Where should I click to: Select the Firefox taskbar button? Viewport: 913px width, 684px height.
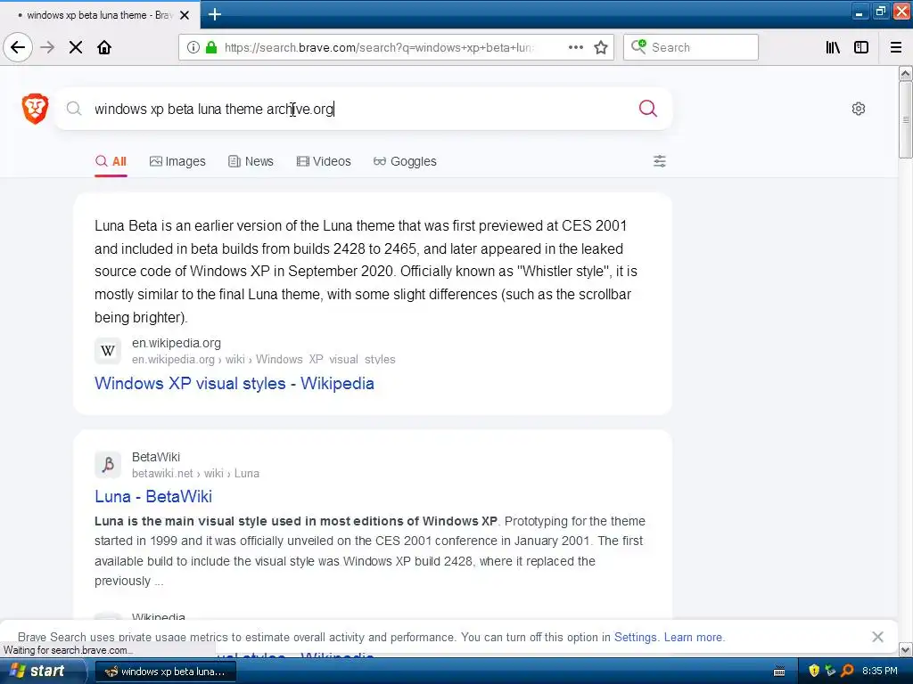(x=165, y=672)
